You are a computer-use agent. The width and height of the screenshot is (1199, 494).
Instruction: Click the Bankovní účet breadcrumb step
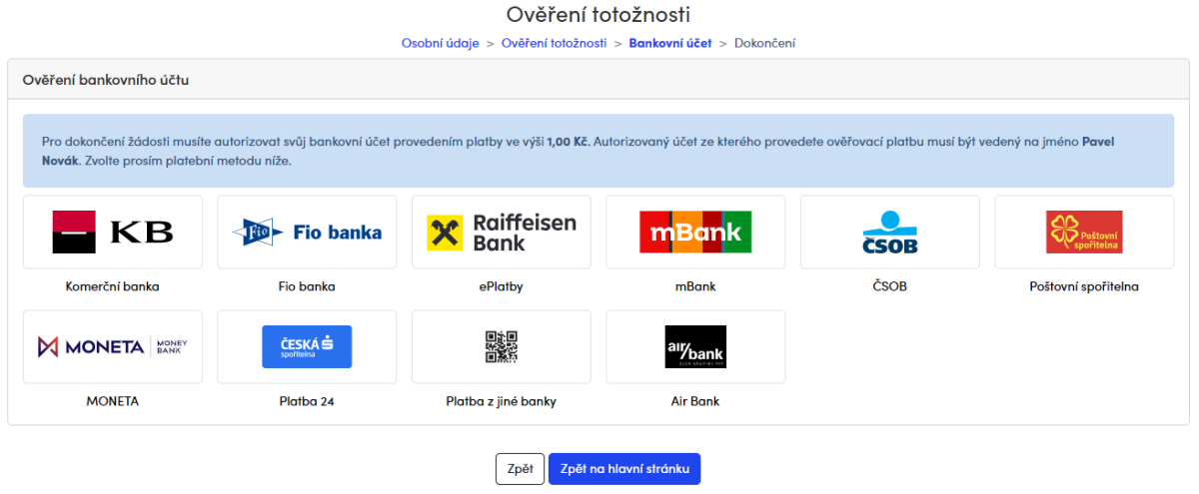669,43
